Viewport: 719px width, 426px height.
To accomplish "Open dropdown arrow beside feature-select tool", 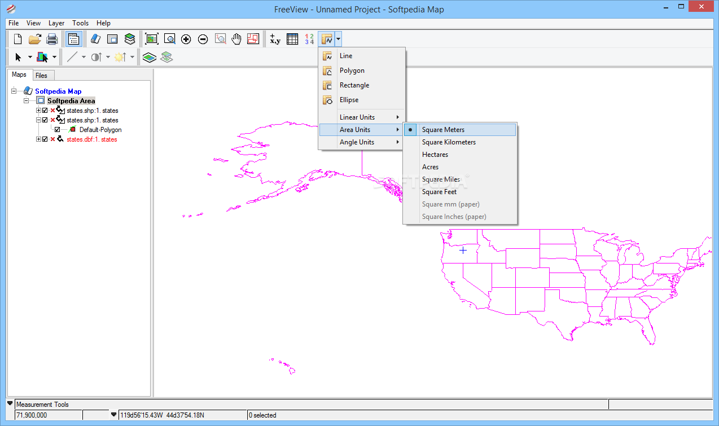I will pos(54,57).
